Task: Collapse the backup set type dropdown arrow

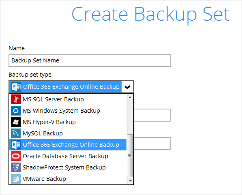Action: (127, 87)
